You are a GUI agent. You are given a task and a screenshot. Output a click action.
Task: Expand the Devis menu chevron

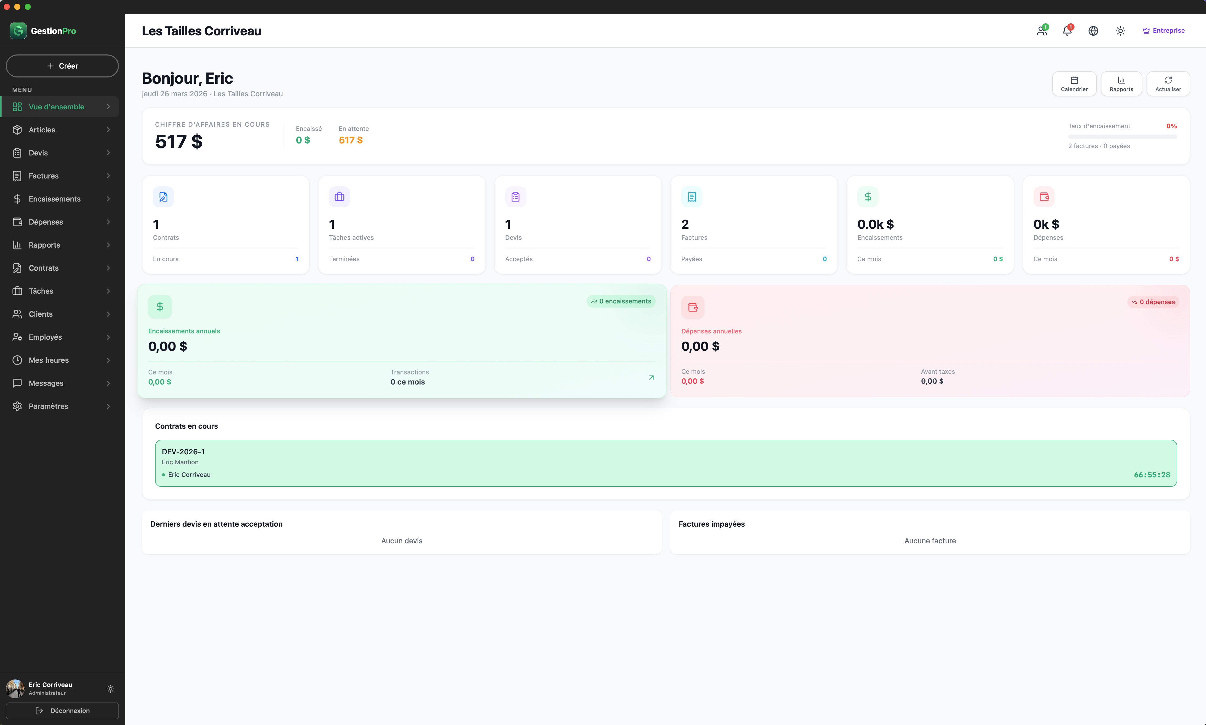(x=108, y=153)
